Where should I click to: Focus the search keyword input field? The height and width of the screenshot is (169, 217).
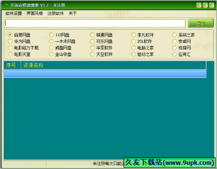click(x=95, y=23)
